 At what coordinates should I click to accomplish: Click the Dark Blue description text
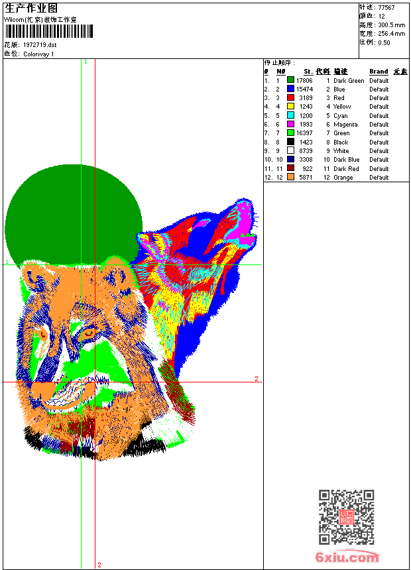pyautogui.click(x=346, y=160)
